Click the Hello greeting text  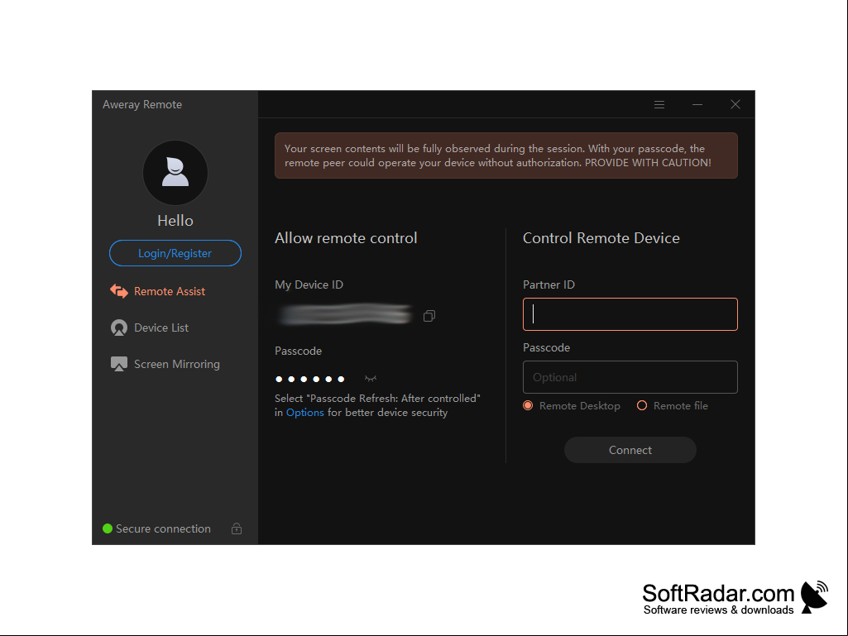[x=175, y=221]
